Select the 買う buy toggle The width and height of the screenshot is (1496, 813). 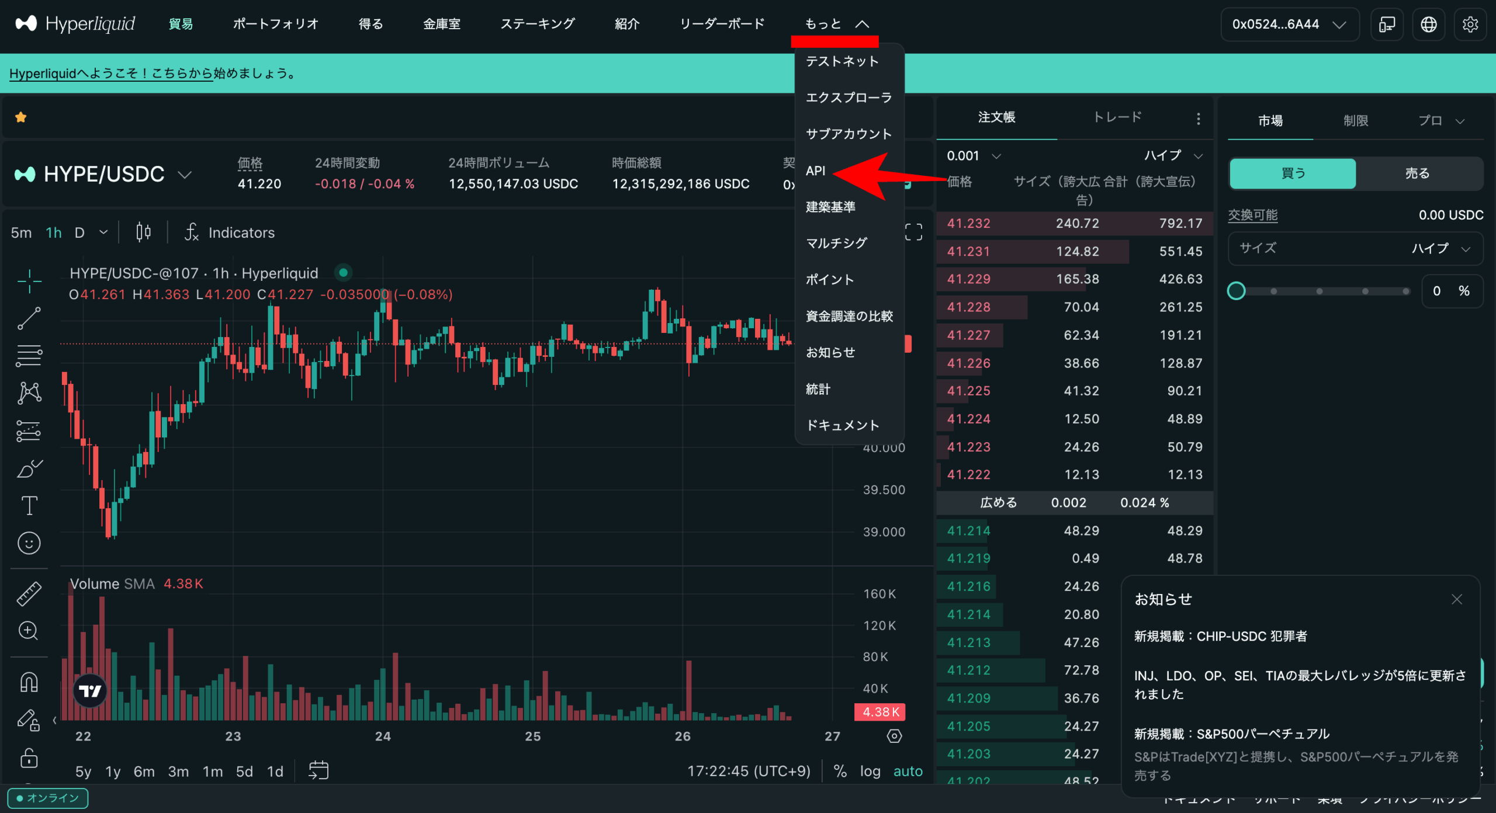pos(1293,173)
